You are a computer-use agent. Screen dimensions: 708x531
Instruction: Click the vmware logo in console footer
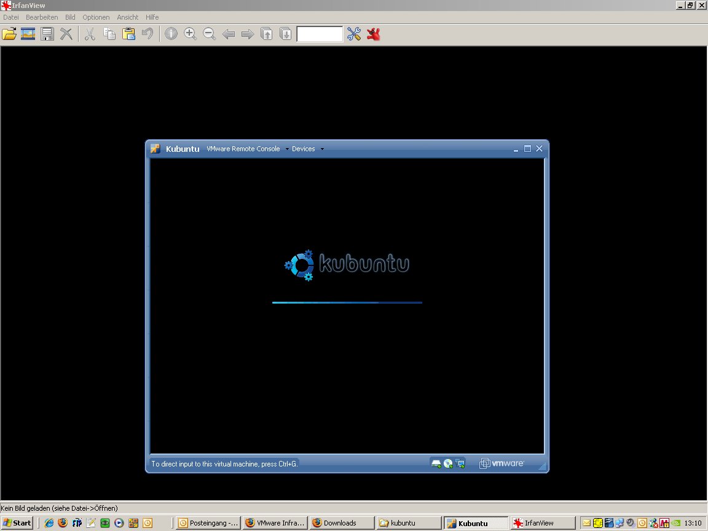tap(502, 463)
